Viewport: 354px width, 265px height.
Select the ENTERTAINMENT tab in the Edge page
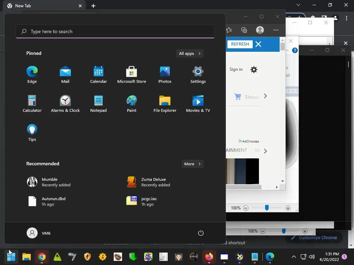point(236,150)
